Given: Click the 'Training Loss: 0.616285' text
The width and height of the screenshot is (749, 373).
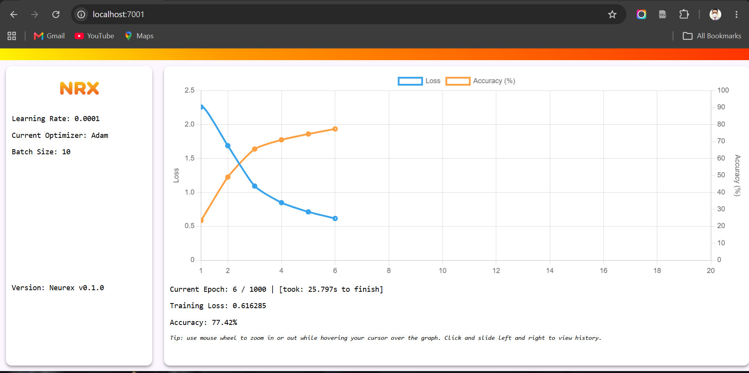Looking at the screenshot, I should tap(218, 306).
